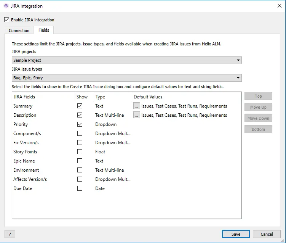
Task: Click the Show column header
Action: [84, 97]
